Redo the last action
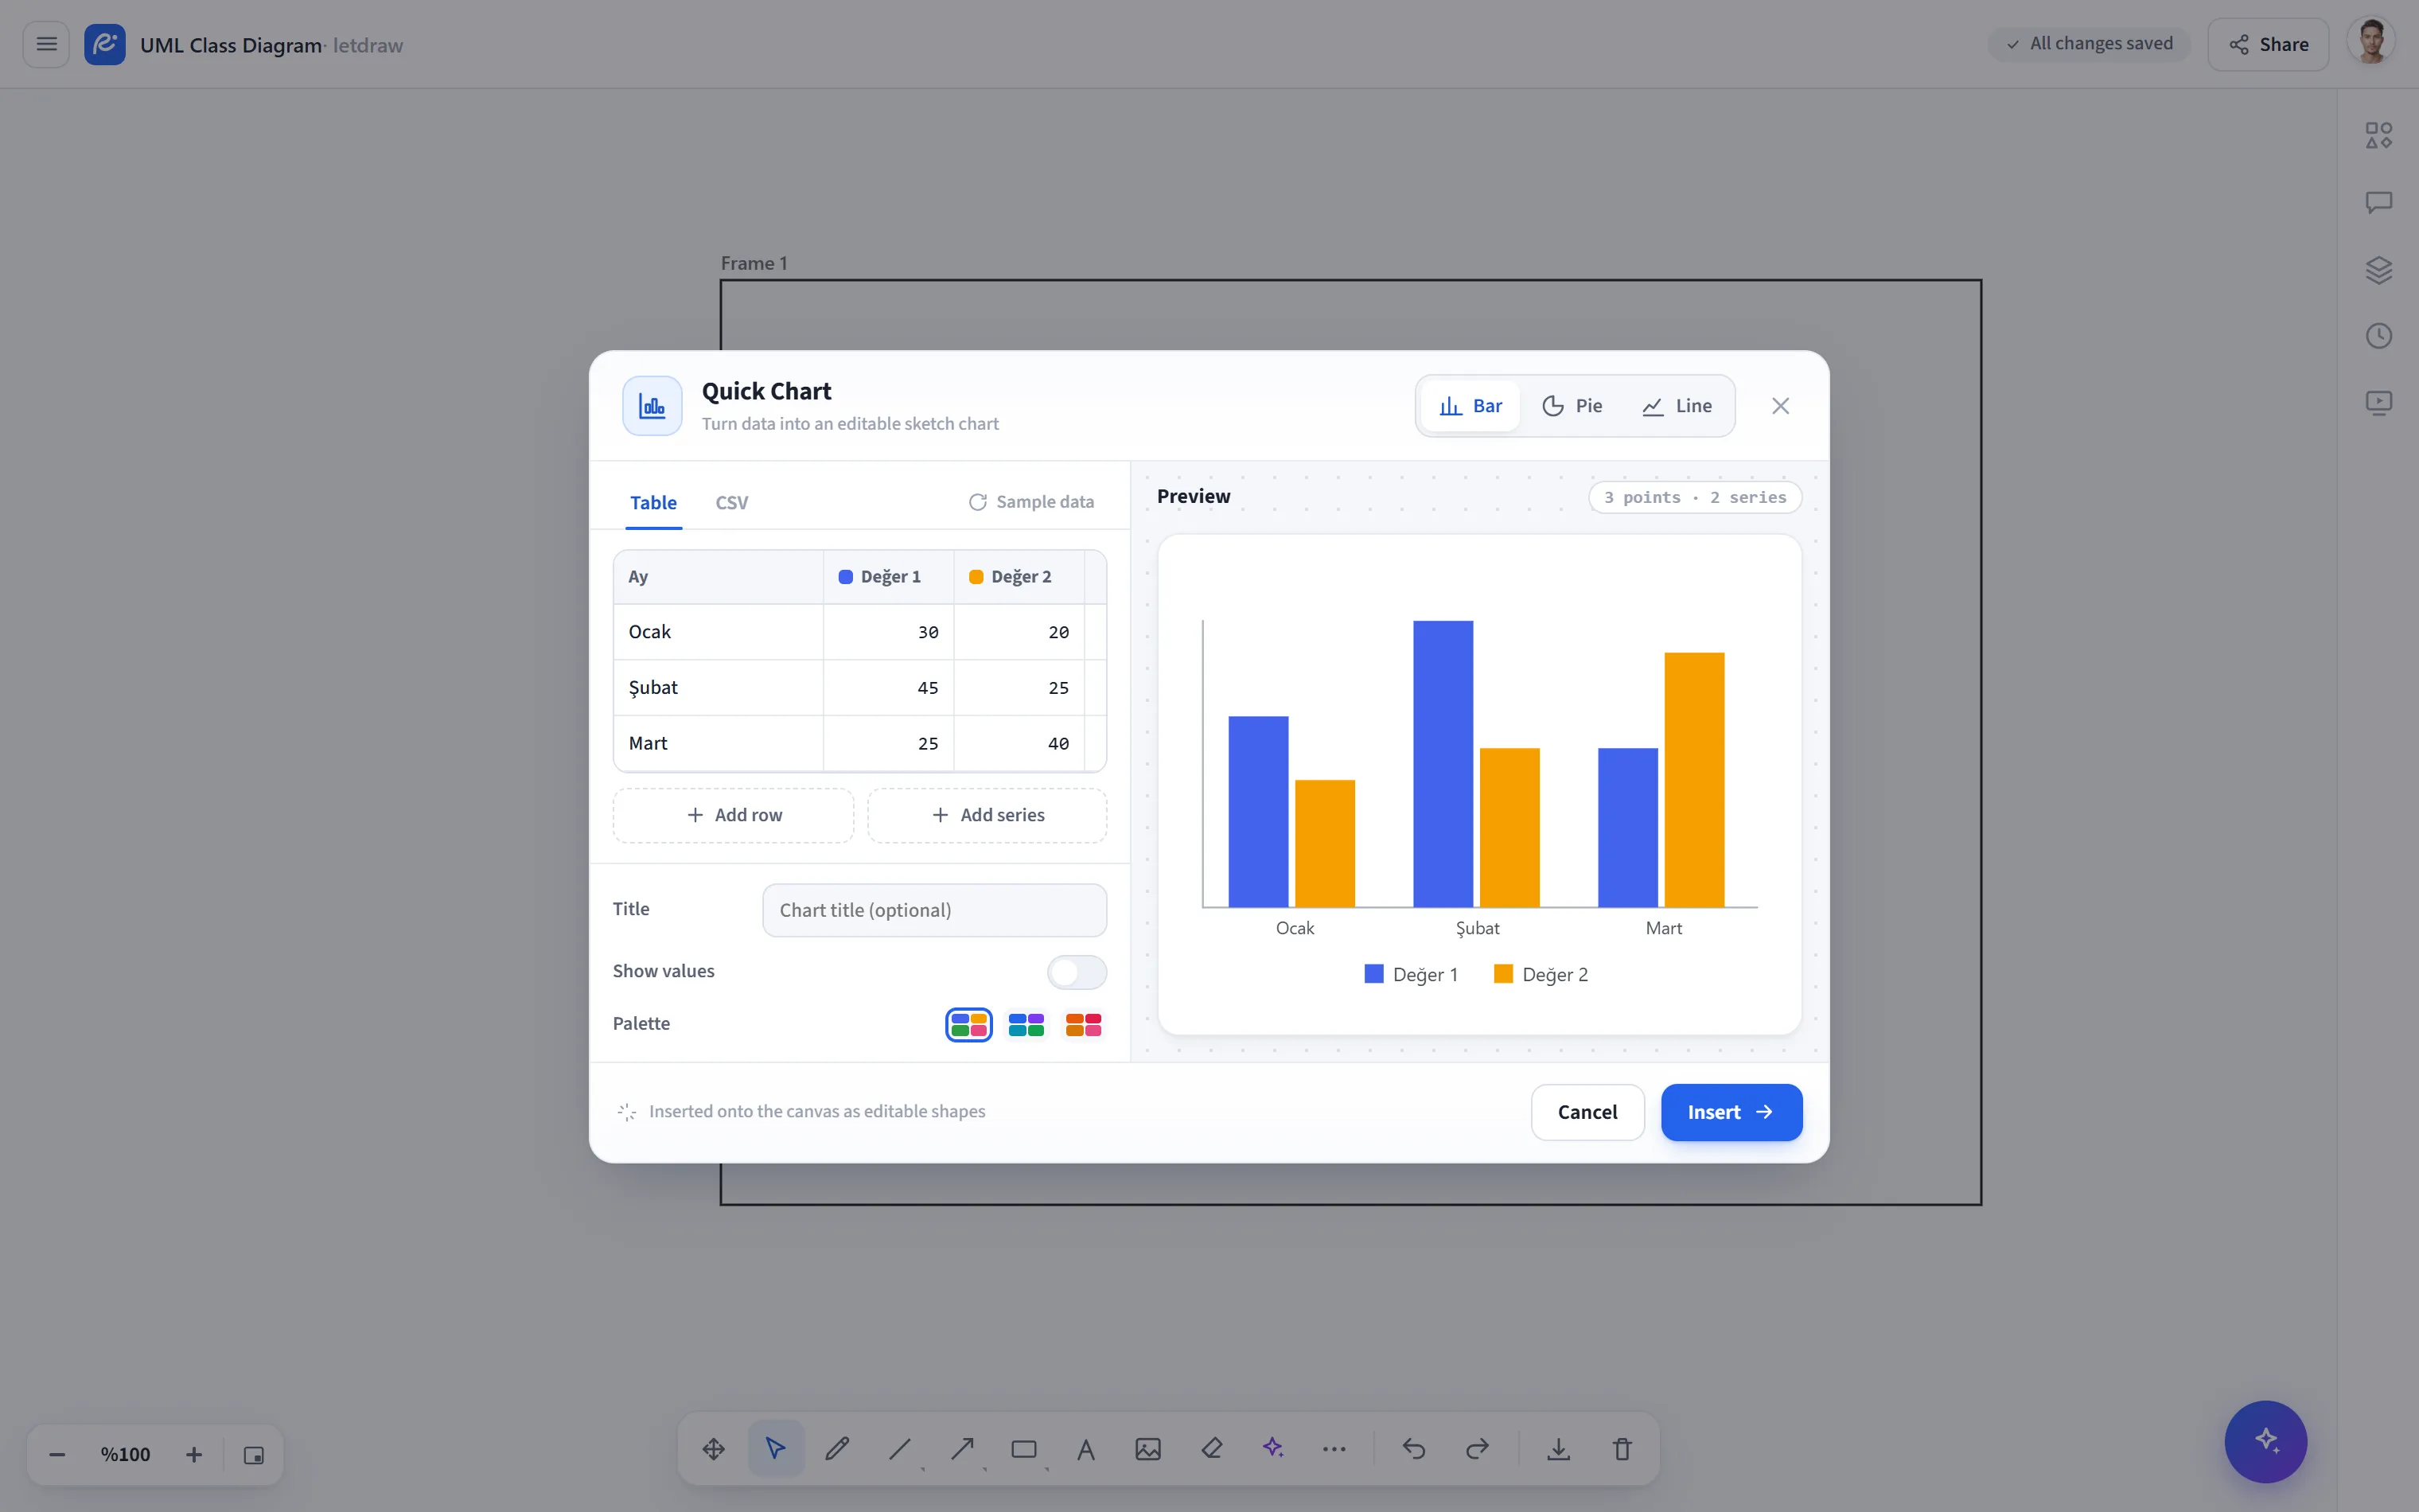 coord(1476,1448)
